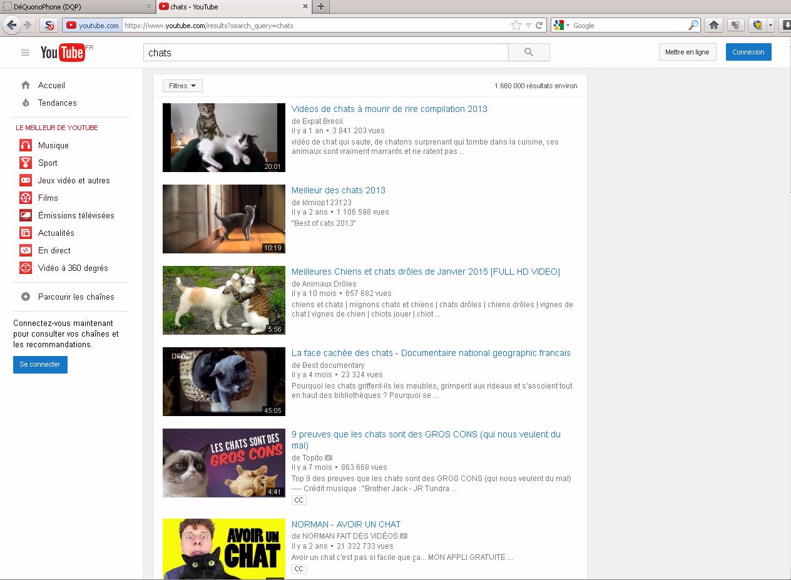The height and width of the screenshot is (580, 791).
Task: Open Films in the sidebar
Action: 48,198
